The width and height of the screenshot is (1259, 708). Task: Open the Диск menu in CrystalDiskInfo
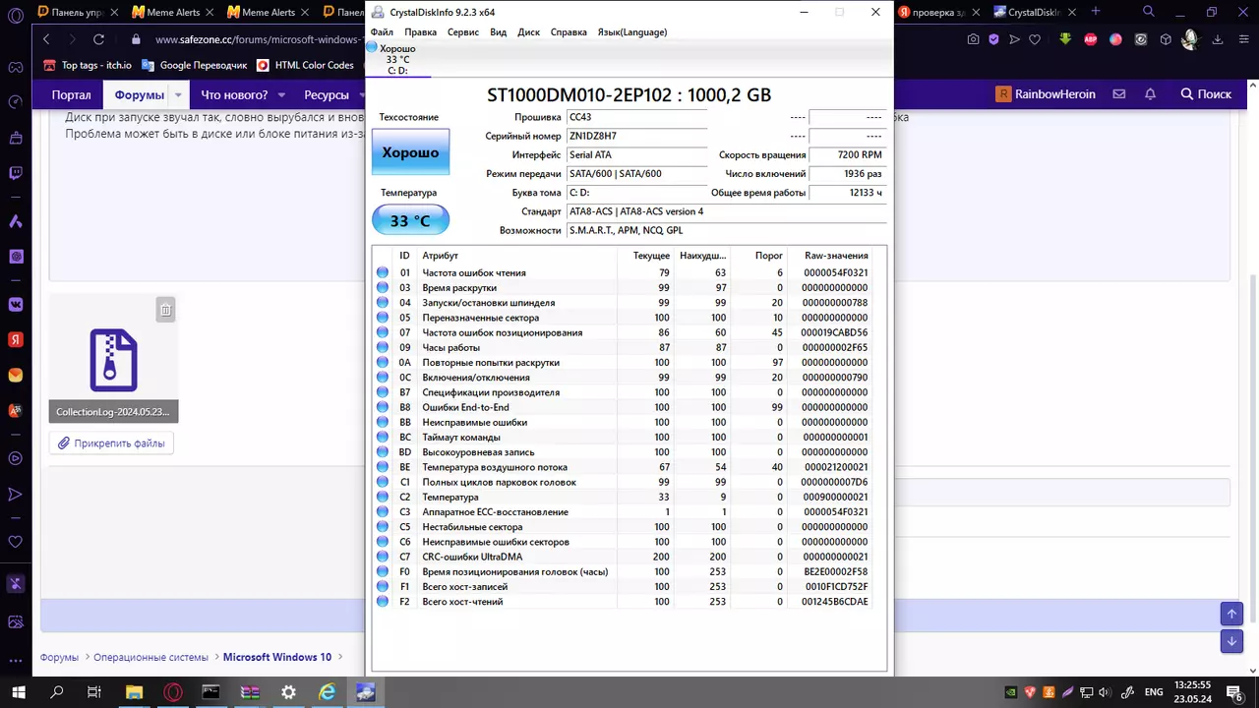click(x=529, y=32)
